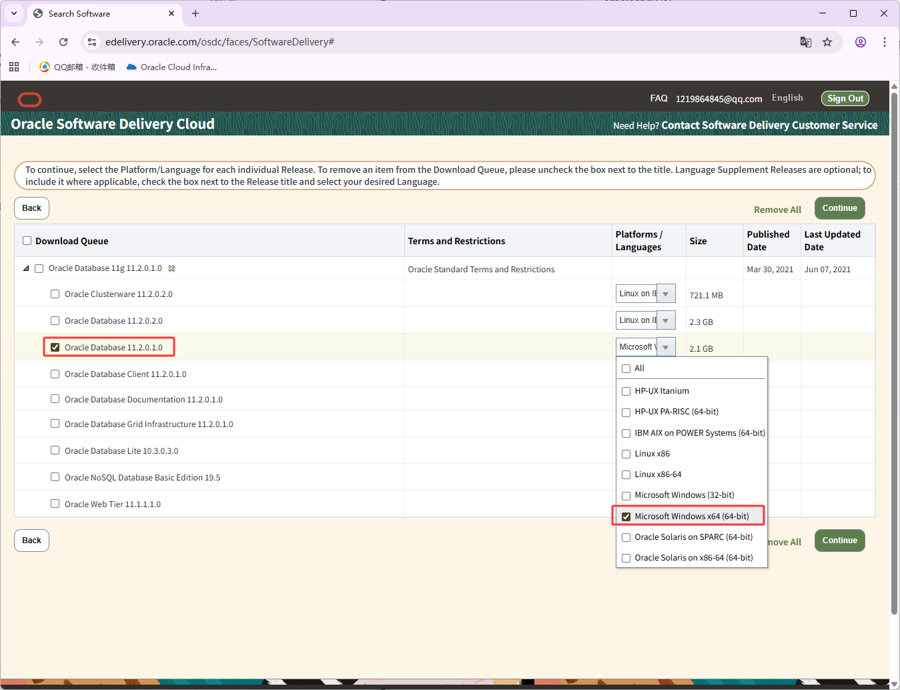Click the top Back button
This screenshot has width=900, height=690.
point(31,208)
